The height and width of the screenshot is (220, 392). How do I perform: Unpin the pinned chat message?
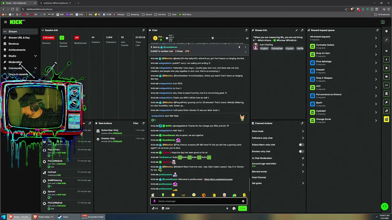click(x=239, y=47)
